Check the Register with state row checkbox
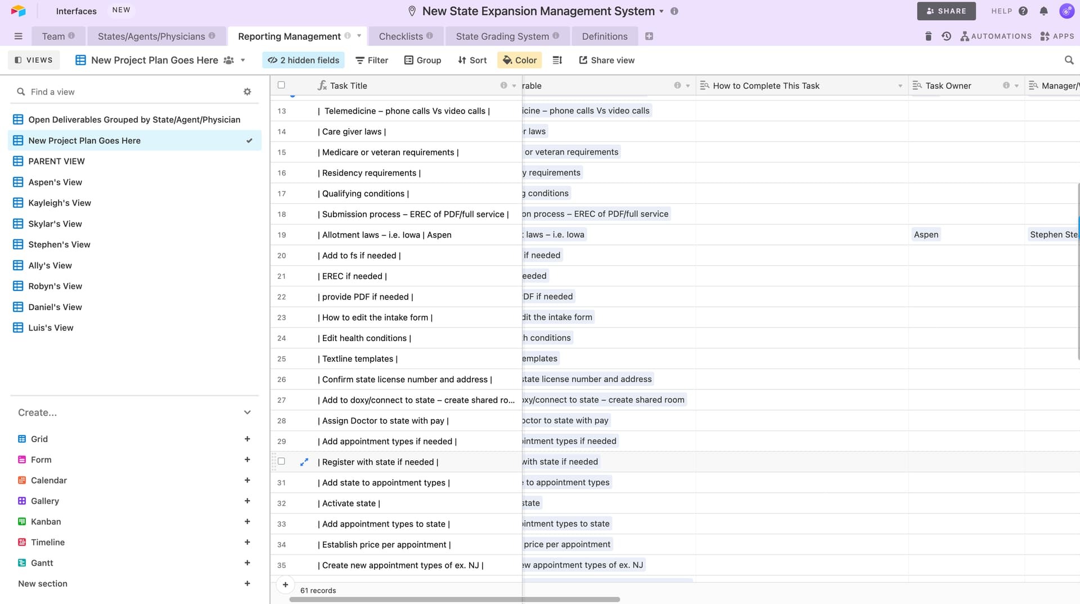 click(281, 462)
